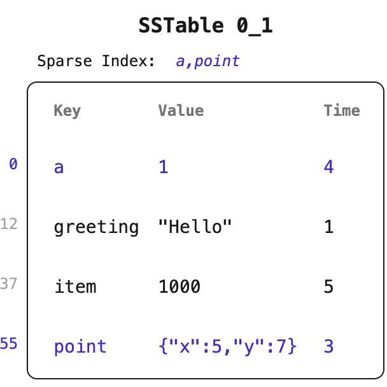387x387 pixels.
Task: Select the 1000 value cell
Action: 179,286
